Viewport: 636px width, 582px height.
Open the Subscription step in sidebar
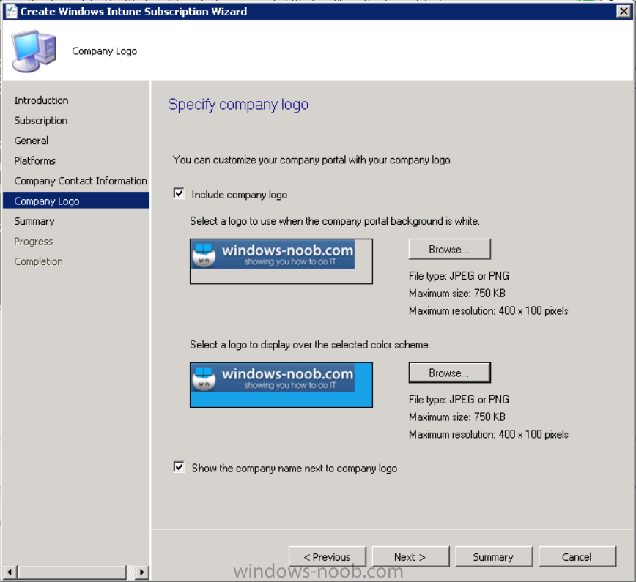[41, 121]
